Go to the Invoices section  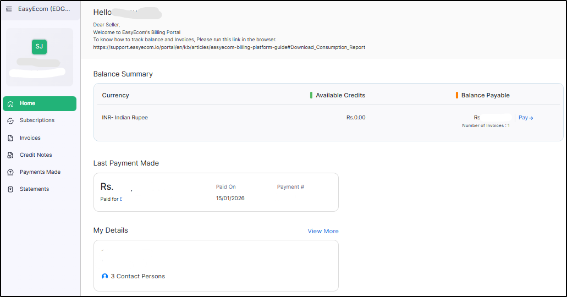[x=30, y=138]
